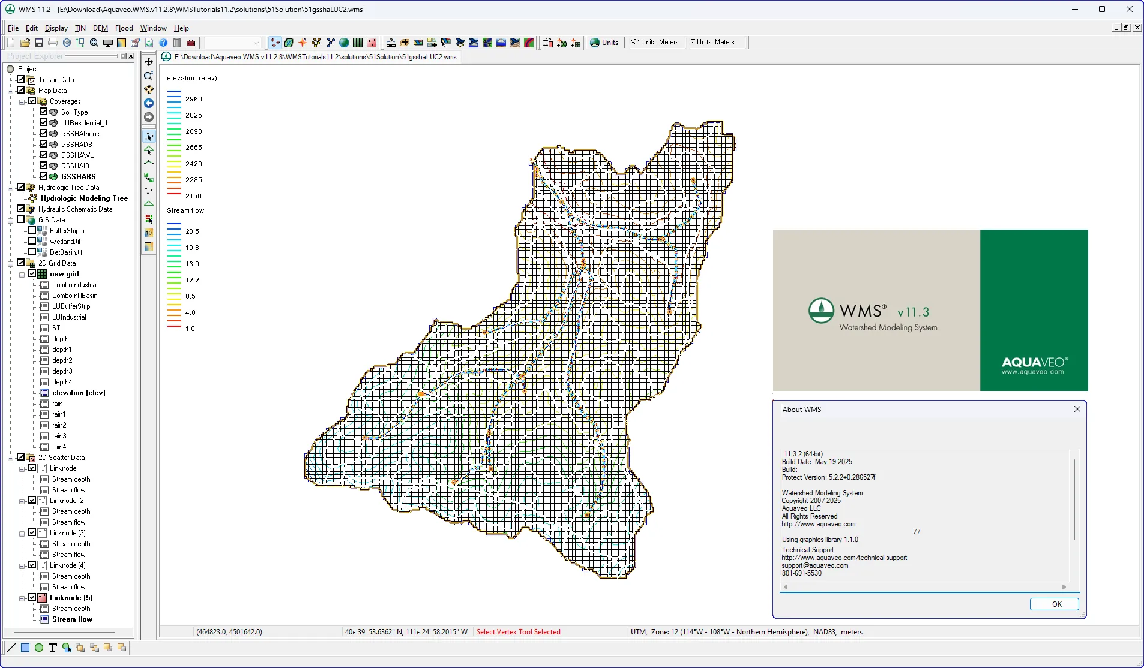Select the GIS module globe icon
This screenshot has width=1144, height=668.
click(344, 43)
